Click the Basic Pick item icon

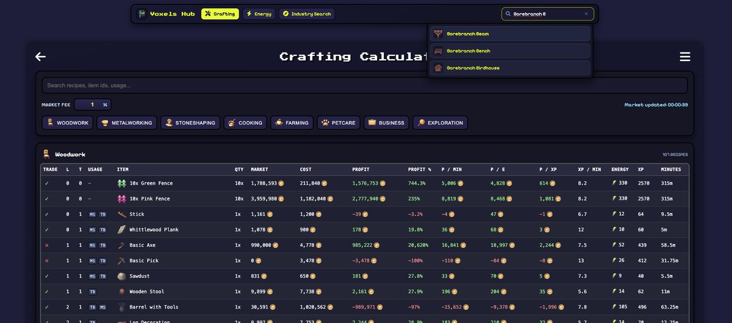click(x=121, y=260)
